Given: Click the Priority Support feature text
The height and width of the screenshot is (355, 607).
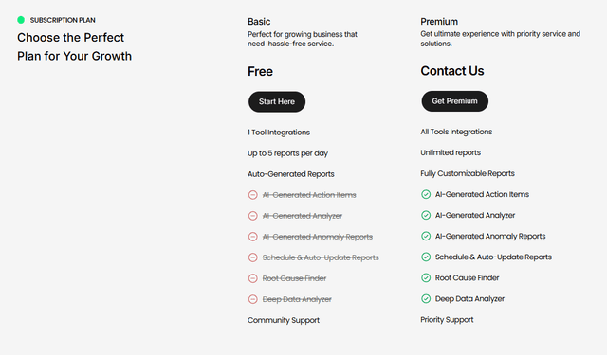Looking at the screenshot, I should pos(447,320).
